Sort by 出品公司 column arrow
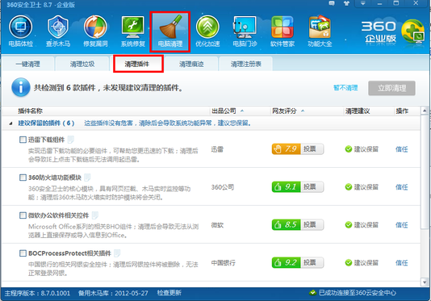This screenshot has height=301, width=431. click(x=242, y=111)
